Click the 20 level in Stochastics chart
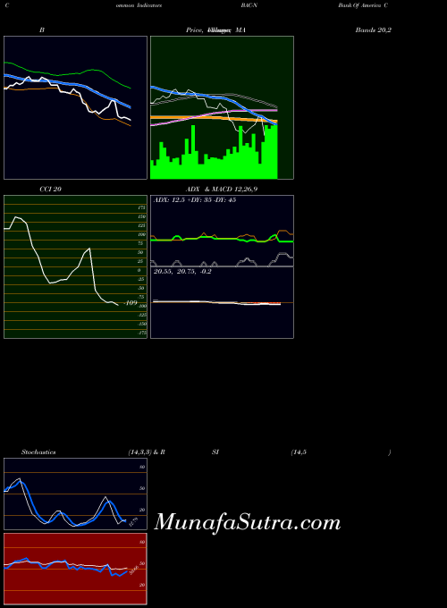Viewport: 447px width, 608px height. 142,510
